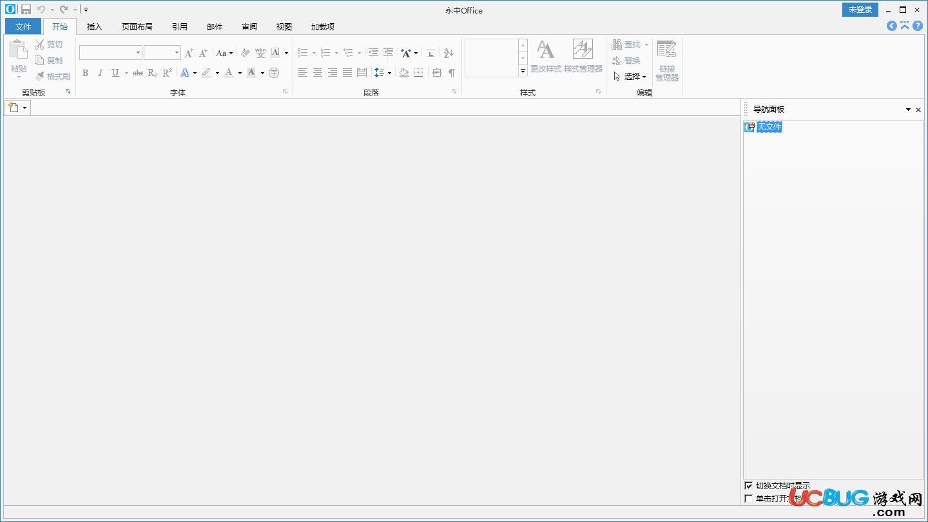928x522 pixels.
Task: Show paragraph marks (¶)
Action: pos(452,73)
